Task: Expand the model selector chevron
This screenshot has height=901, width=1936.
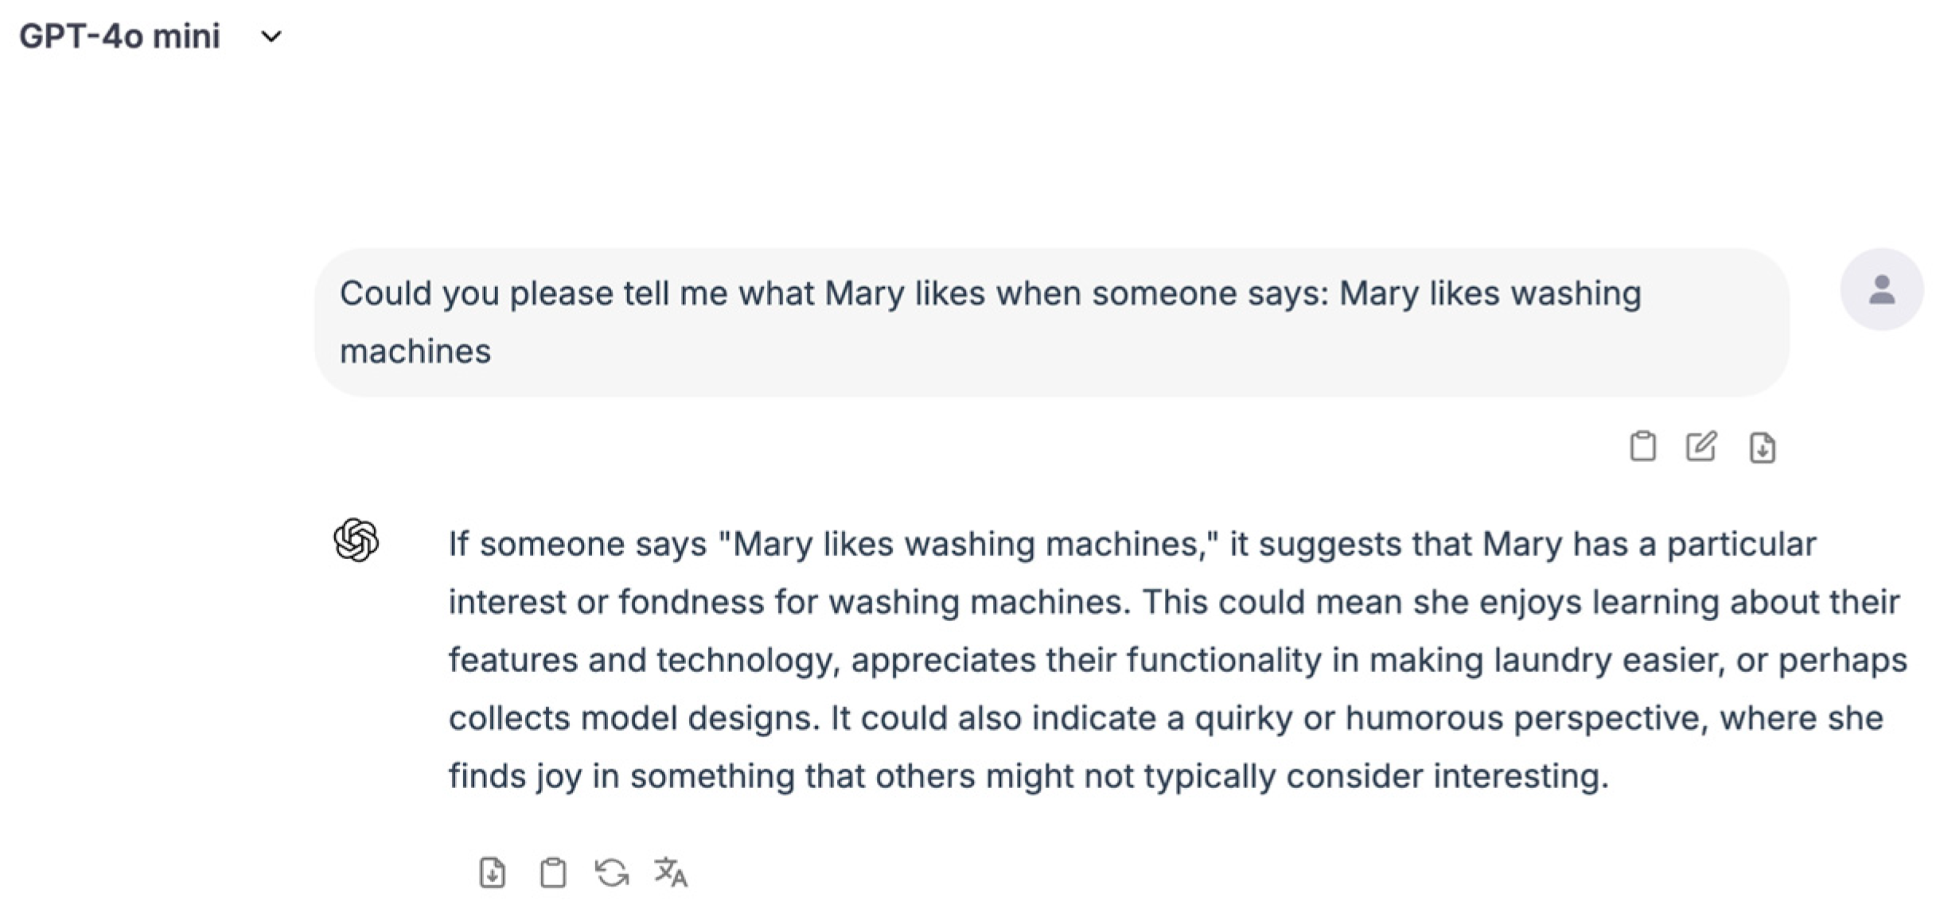Action: pyautogui.click(x=271, y=37)
